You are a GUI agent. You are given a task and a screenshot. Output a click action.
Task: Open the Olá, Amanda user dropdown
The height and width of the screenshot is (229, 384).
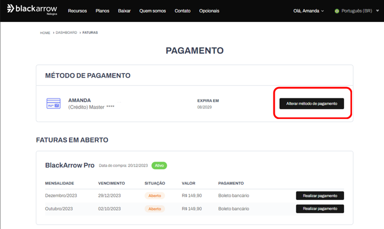(308, 11)
